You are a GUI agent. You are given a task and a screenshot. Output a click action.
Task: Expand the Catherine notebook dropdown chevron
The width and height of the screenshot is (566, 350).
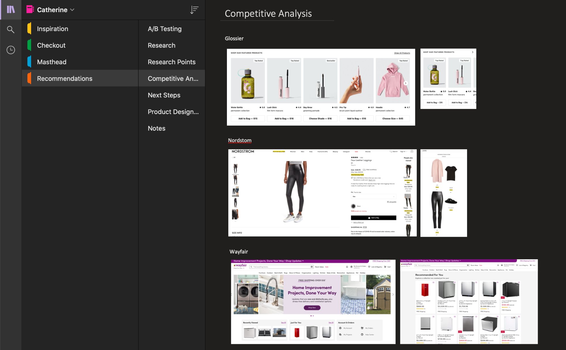point(72,10)
